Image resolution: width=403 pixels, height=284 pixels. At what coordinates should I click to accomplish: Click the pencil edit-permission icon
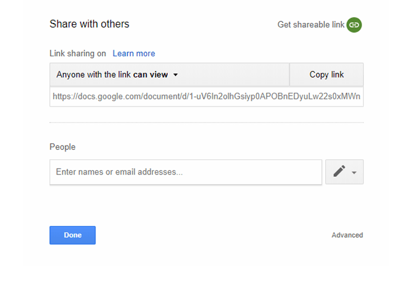coord(339,172)
